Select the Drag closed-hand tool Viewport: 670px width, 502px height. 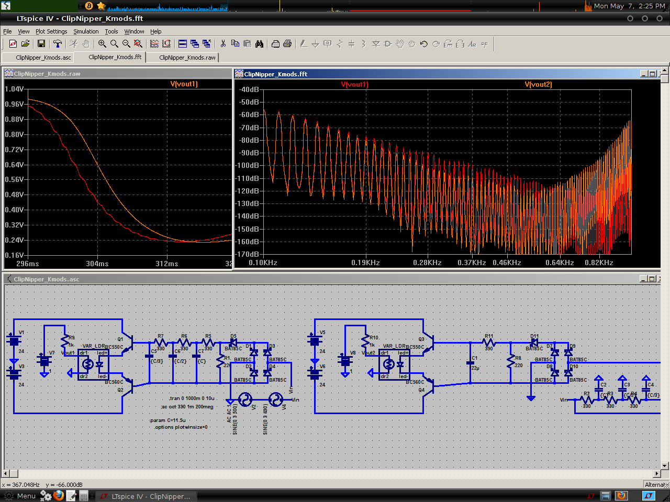click(x=412, y=44)
